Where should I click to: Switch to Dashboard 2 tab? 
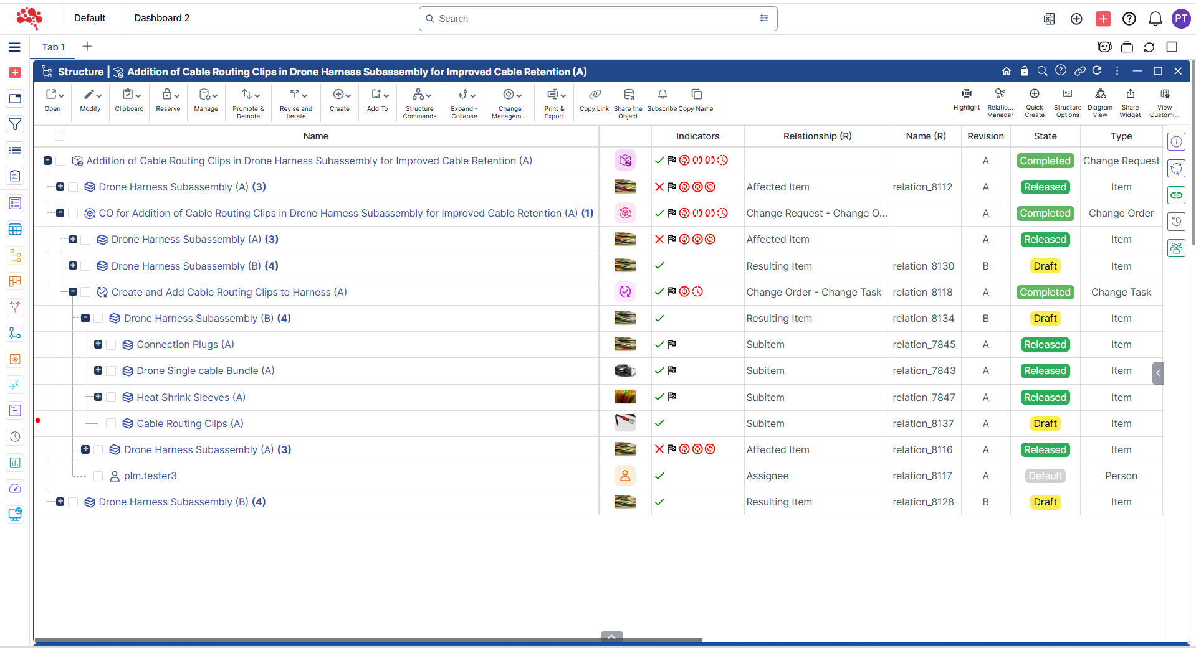point(161,18)
